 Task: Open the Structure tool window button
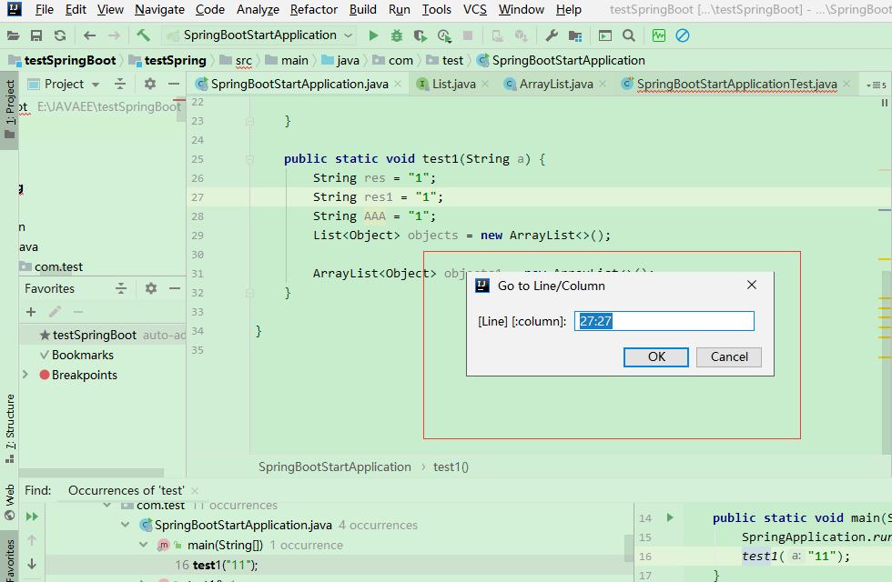10,427
